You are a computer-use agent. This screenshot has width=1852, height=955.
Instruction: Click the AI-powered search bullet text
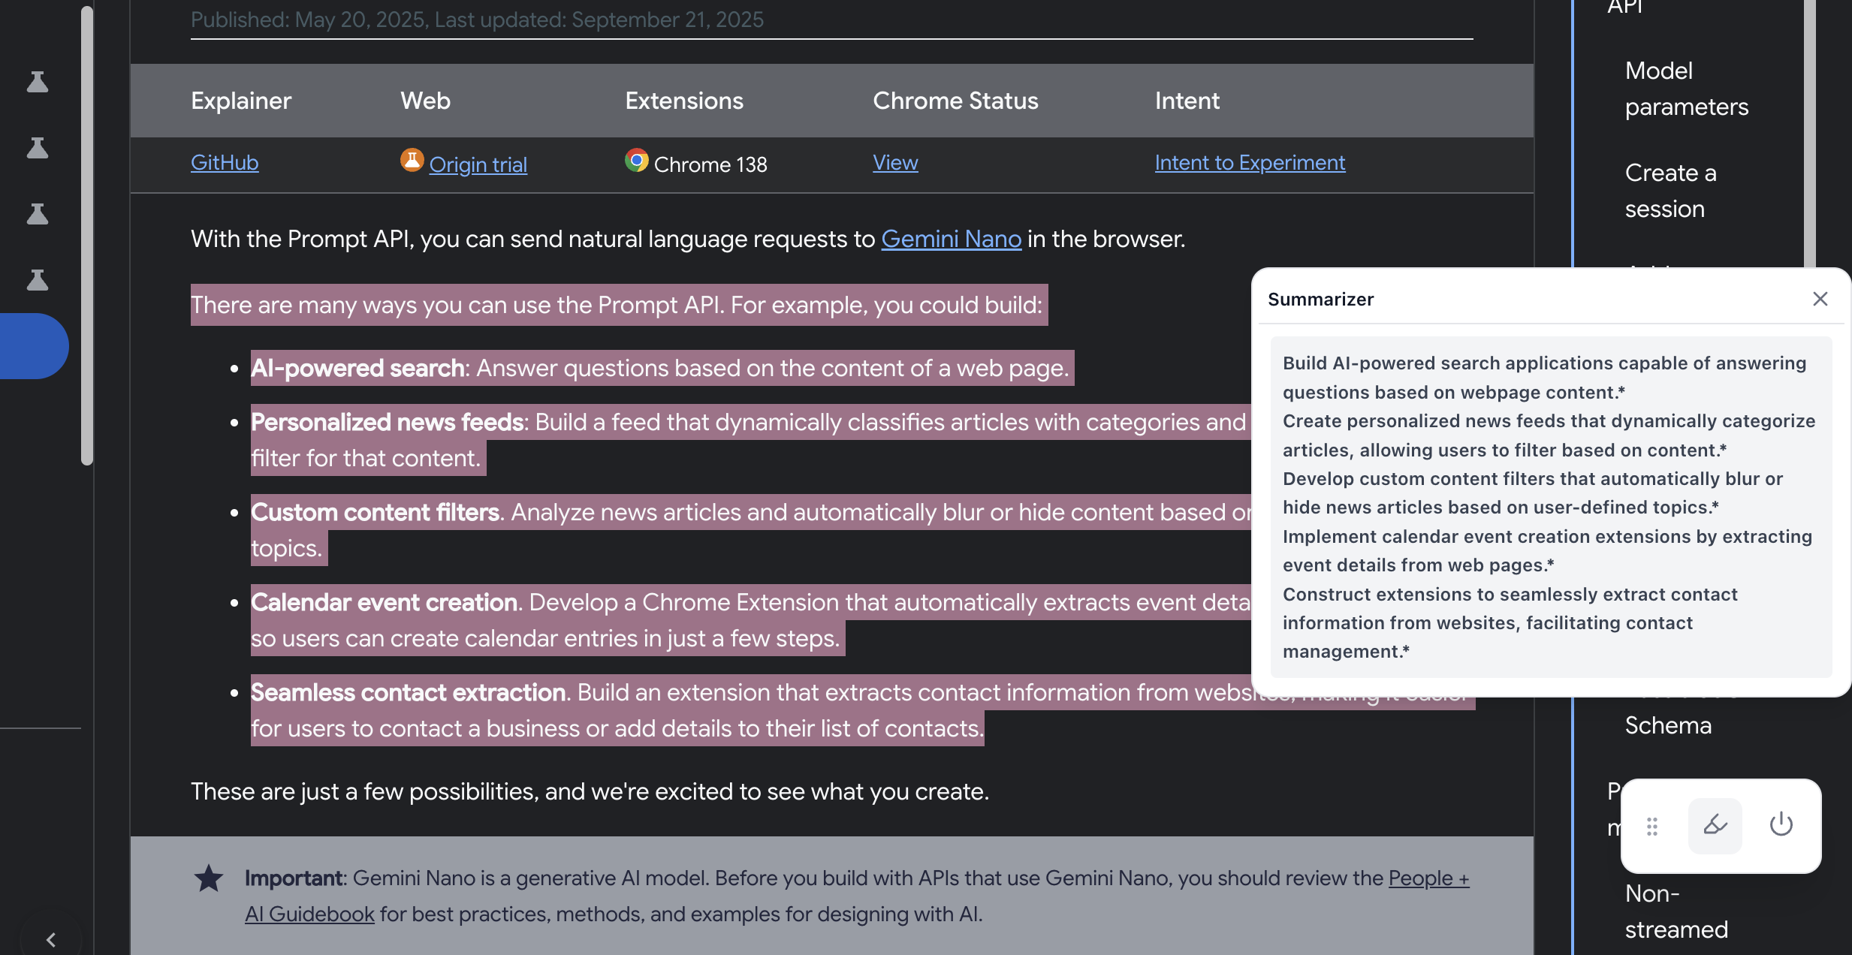[662, 368]
